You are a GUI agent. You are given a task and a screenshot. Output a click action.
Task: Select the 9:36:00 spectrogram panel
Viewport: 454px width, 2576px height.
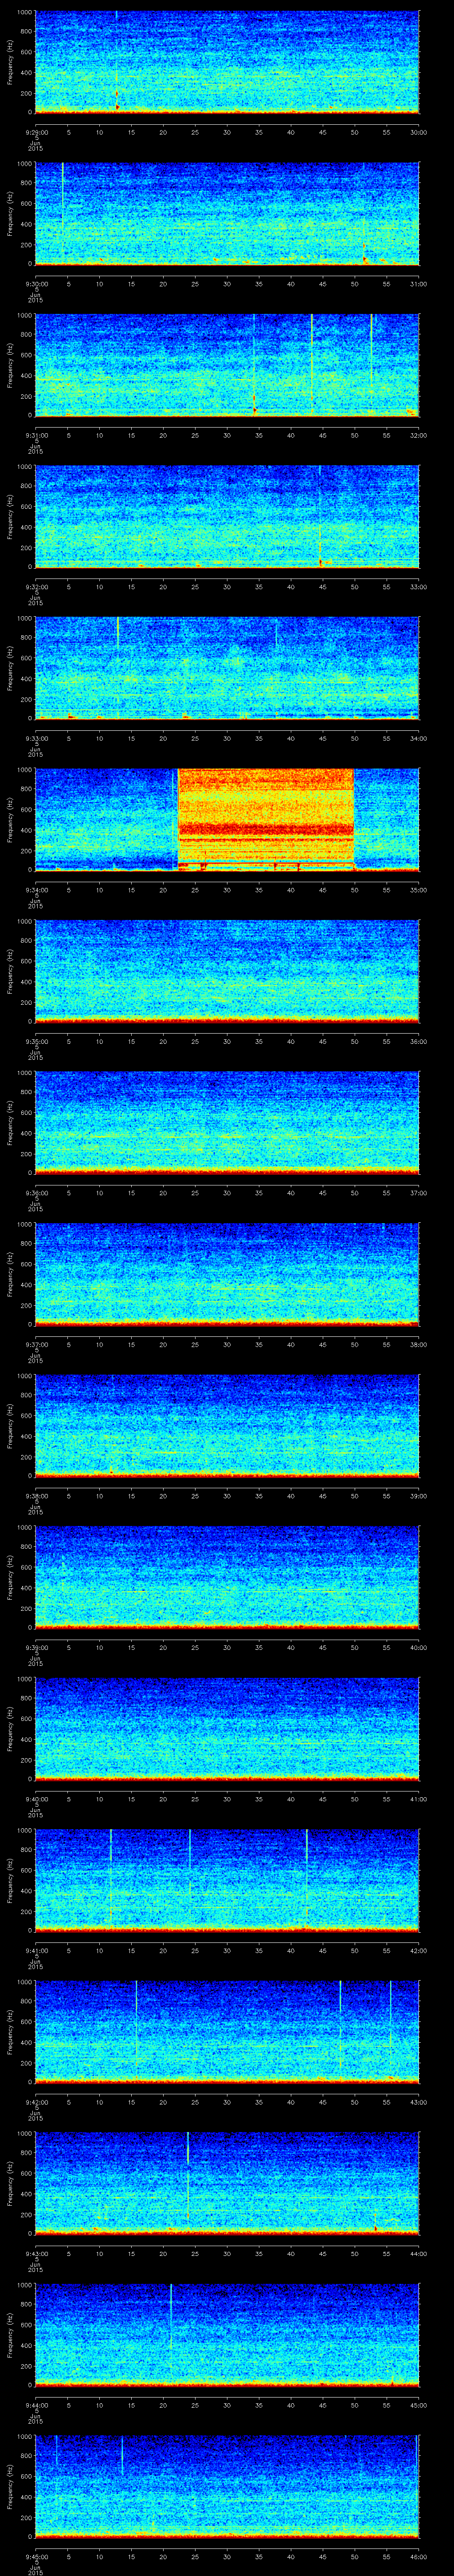[227, 1122]
